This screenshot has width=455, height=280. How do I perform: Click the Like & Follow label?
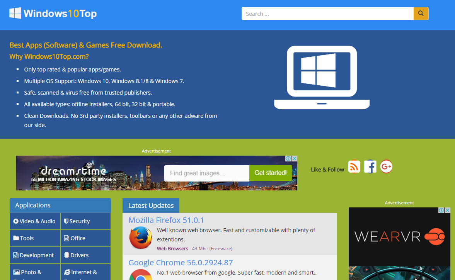coord(327,170)
